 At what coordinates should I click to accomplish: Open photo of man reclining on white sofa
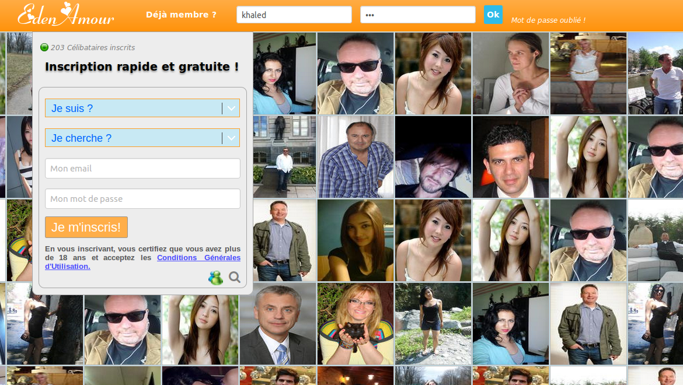pyautogui.click(x=655, y=240)
